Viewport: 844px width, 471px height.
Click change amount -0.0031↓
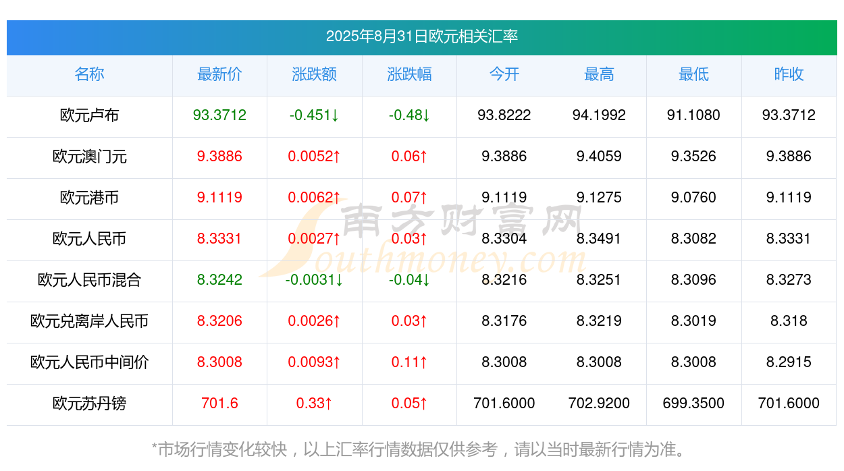pos(315,280)
